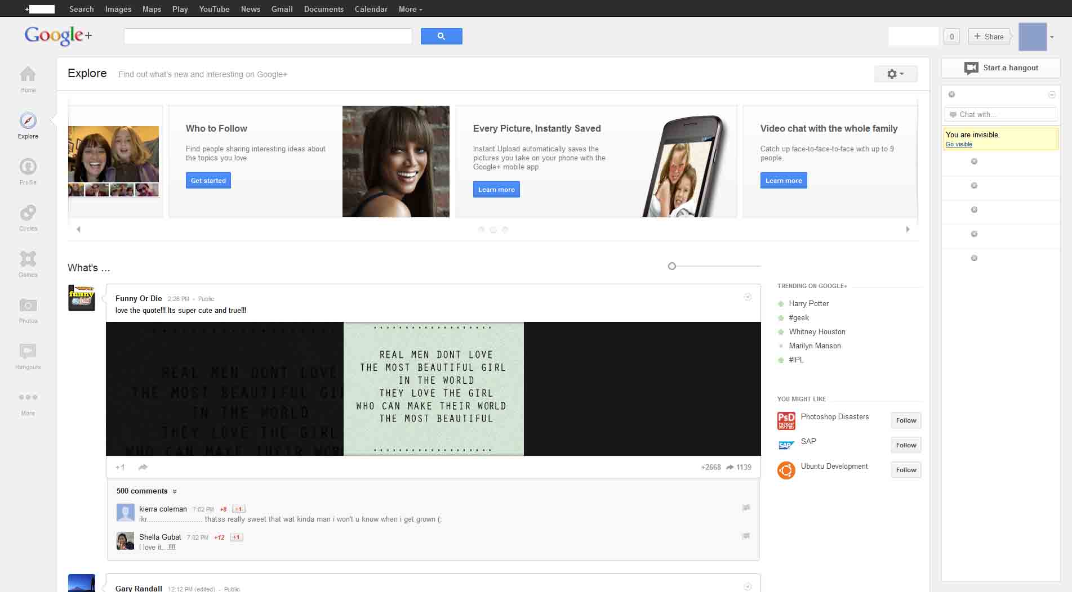Open Maps in top bar
The width and height of the screenshot is (1072, 592).
(152, 9)
